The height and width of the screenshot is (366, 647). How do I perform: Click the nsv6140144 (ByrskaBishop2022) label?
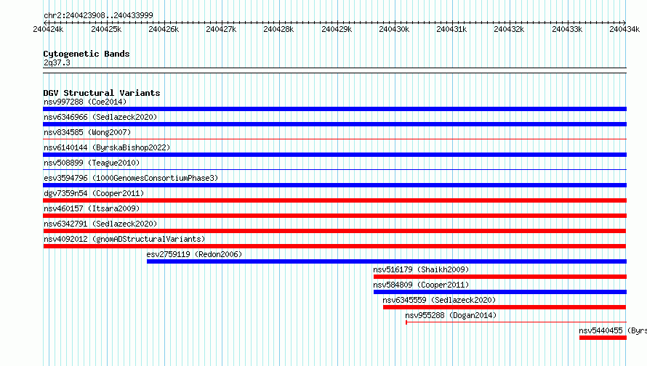tap(107, 147)
